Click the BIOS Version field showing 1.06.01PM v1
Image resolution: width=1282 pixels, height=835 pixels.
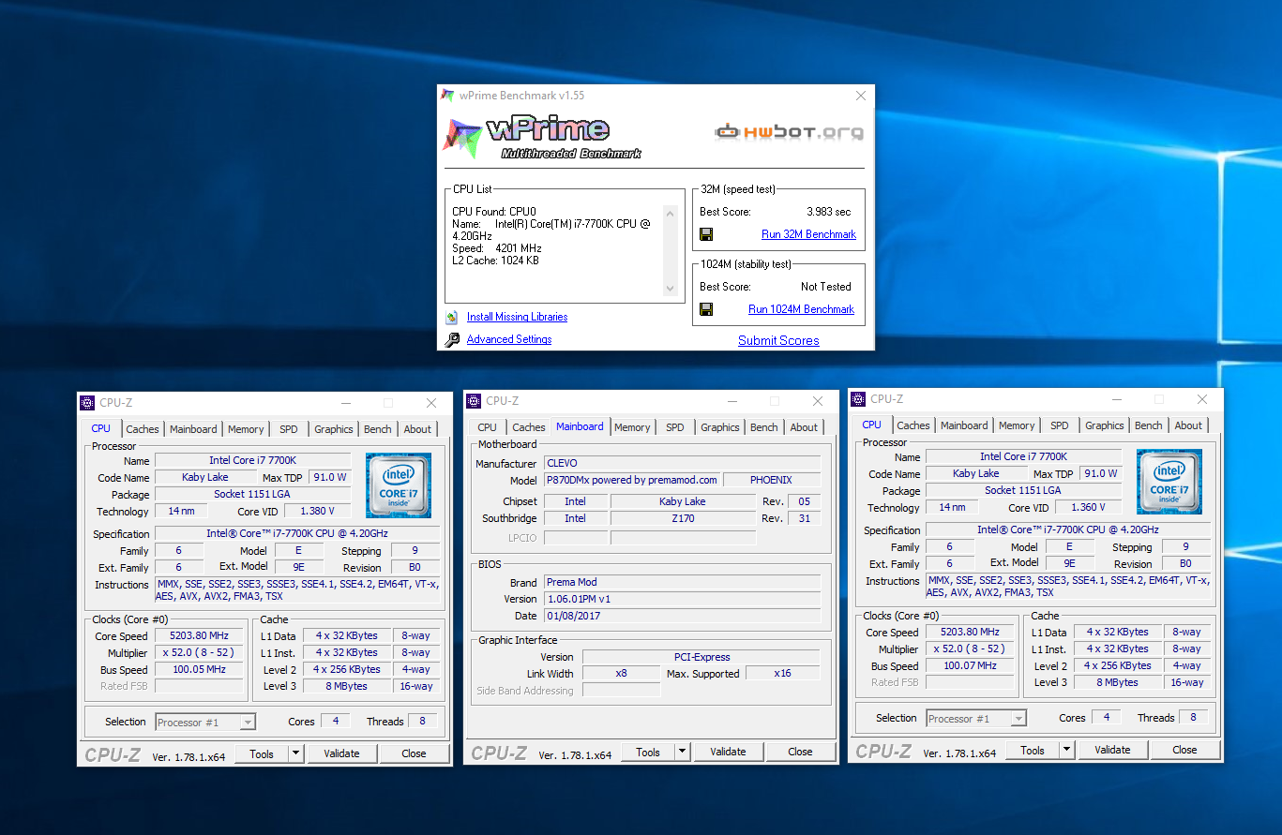tap(682, 599)
